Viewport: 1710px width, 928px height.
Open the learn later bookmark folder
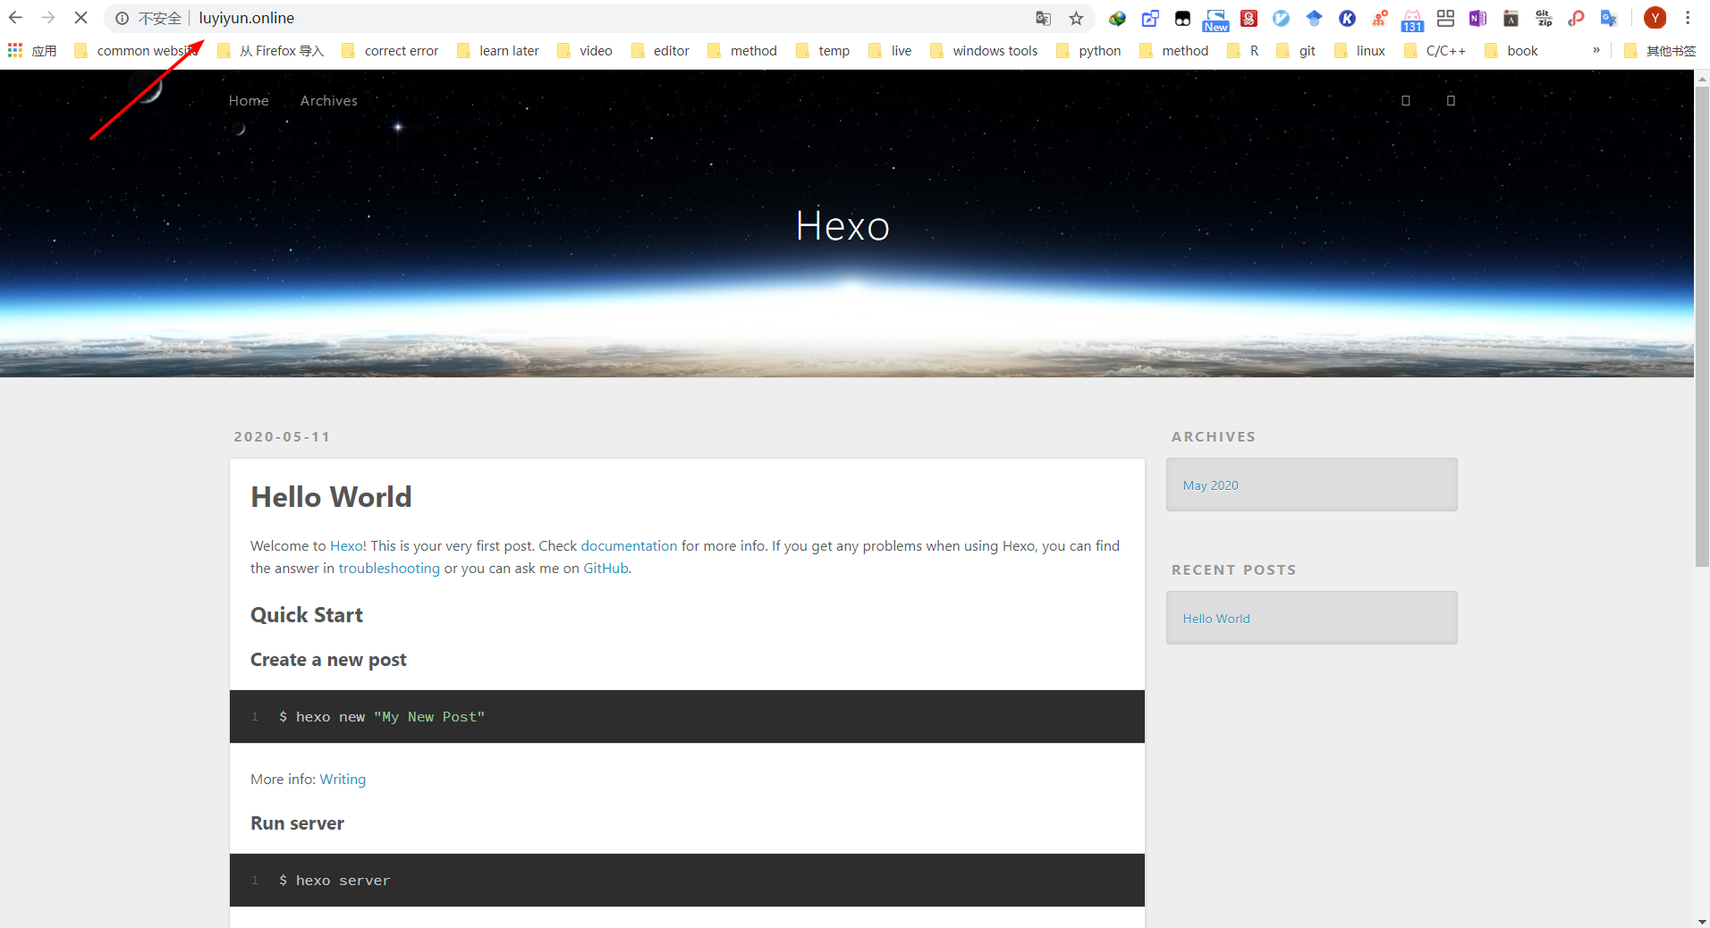tap(498, 51)
